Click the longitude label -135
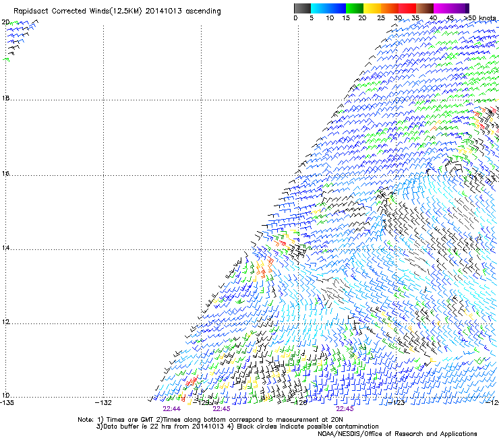Screen dimensions: 499x438 coord(7,403)
